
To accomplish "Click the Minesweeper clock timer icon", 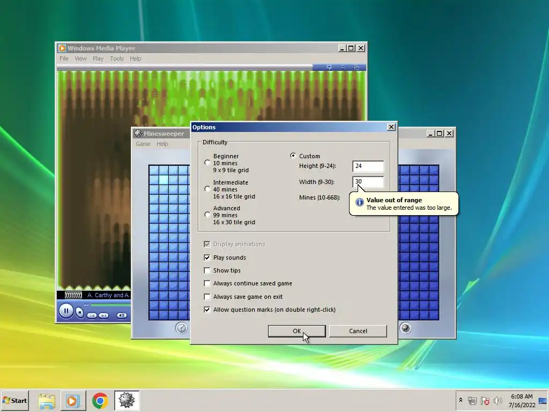I will coord(181,328).
